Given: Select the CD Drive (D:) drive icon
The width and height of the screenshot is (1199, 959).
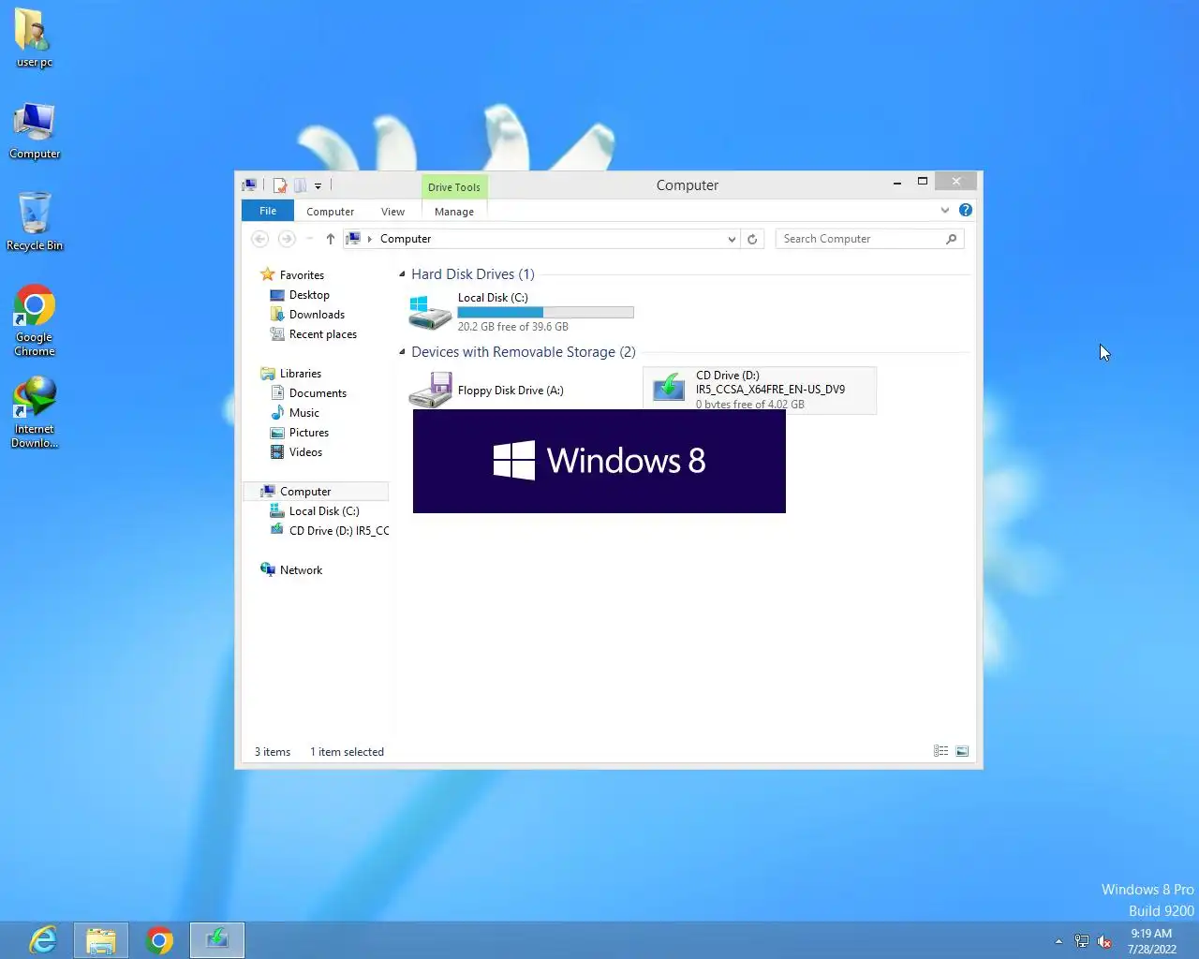Looking at the screenshot, I should [x=669, y=389].
